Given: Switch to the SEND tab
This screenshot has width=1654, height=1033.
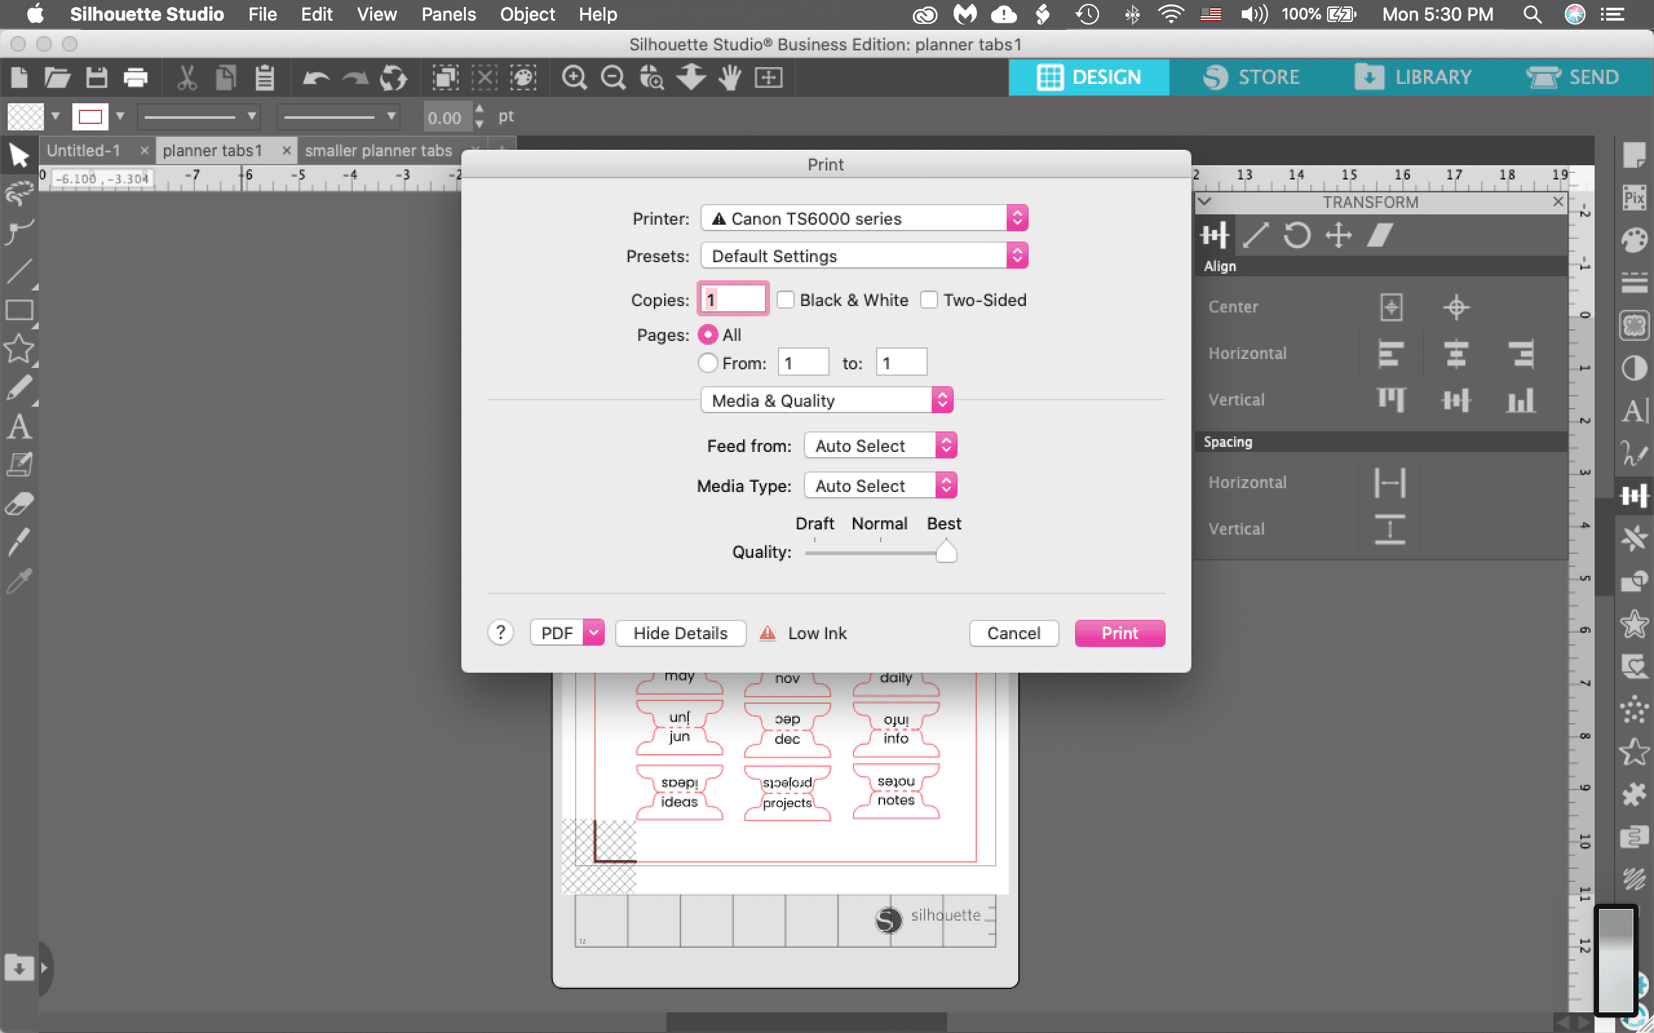Looking at the screenshot, I should pyautogui.click(x=1573, y=77).
